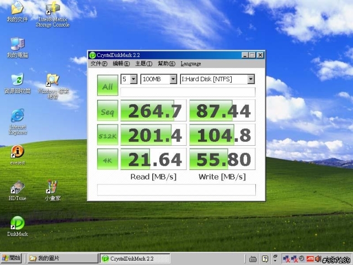Screen dimensions: 353x265
Task: Click the 4K test button
Action: click(108, 159)
